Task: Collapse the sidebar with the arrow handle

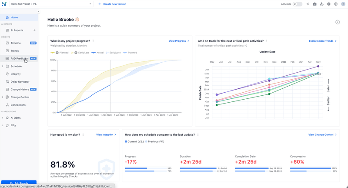Action: click(38, 12)
